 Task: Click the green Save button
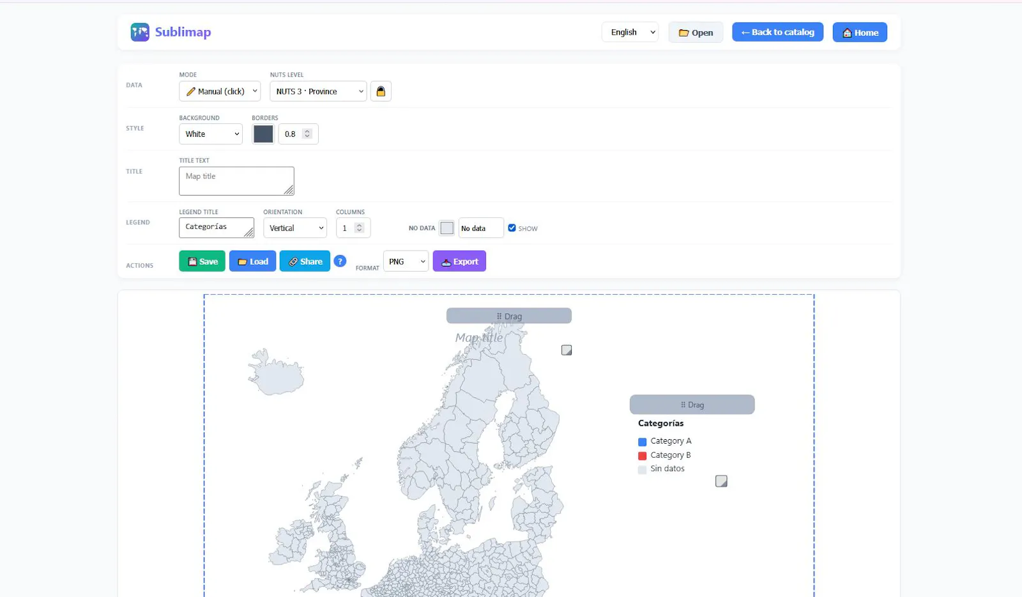[202, 261]
